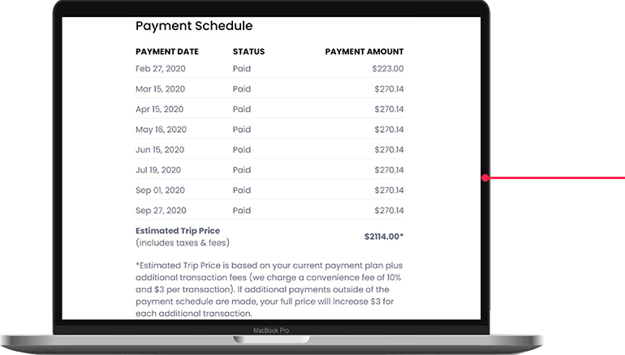Click the Feb 27, 2020 payment date
The image size is (625, 355).
point(160,69)
